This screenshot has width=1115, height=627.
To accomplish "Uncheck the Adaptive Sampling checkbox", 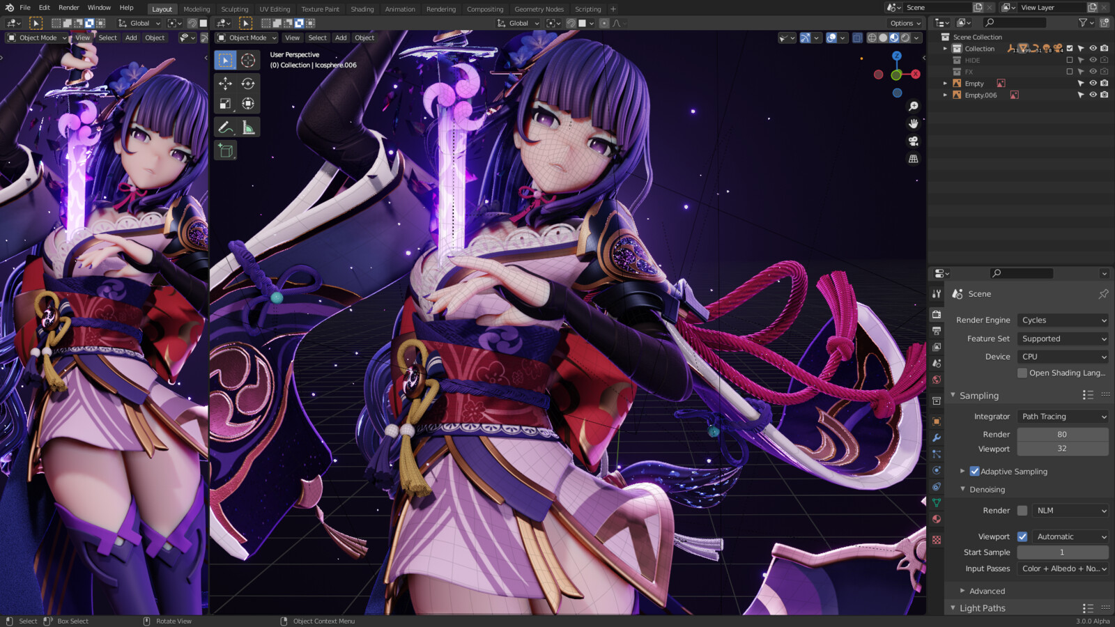I will (974, 472).
